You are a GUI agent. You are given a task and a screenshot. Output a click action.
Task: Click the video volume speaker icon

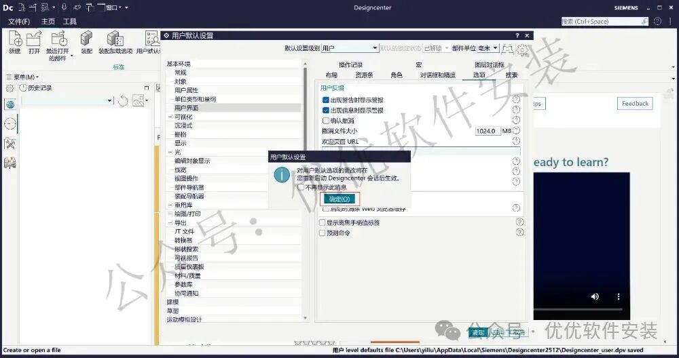point(595,296)
